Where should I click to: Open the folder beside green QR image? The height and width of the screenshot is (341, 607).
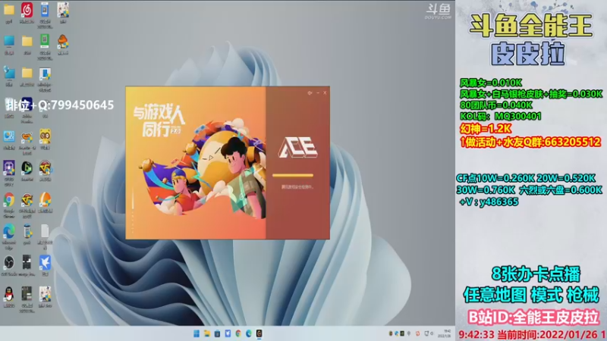(27, 42)
